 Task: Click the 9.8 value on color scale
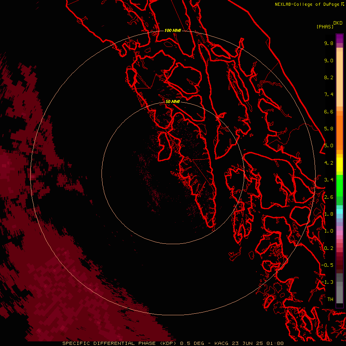[329, 43]
